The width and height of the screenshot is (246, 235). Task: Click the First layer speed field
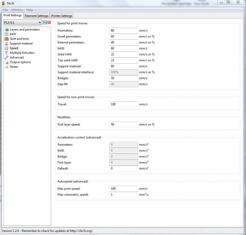(x=124, y=125)
